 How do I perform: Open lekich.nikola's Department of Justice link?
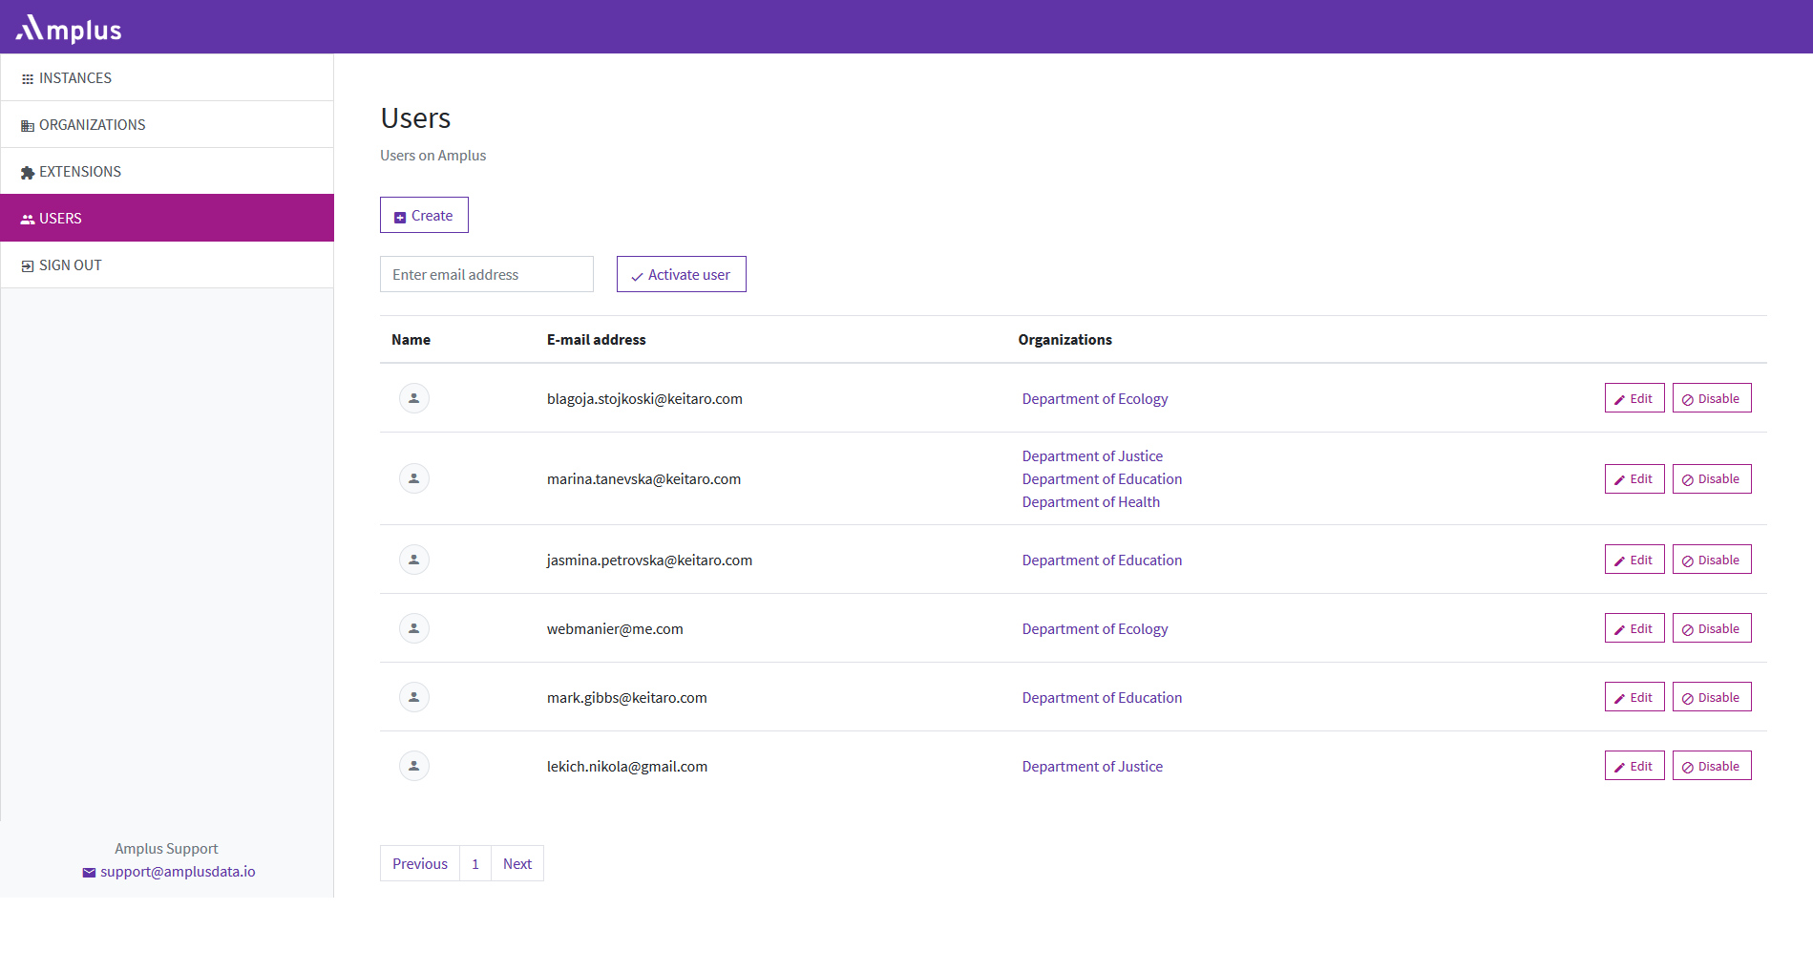tap(1092, 766)
